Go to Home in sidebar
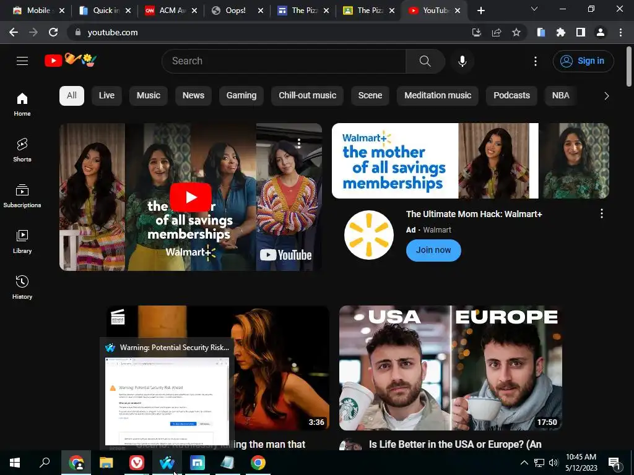This screenshot has width=634, height=475. (x=22, y=104)
